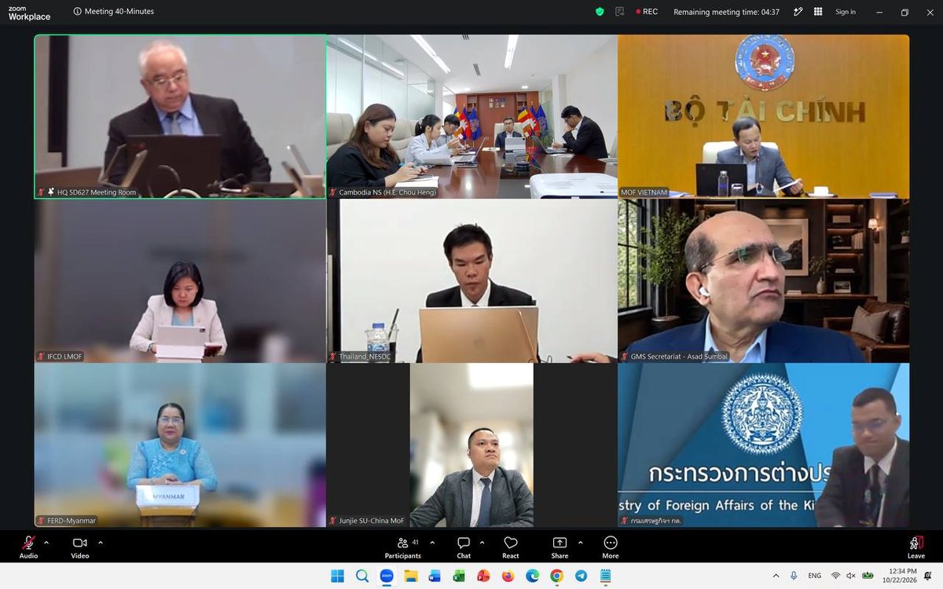
Task: Toggle camera with the Video button
Action: (79, 547)
